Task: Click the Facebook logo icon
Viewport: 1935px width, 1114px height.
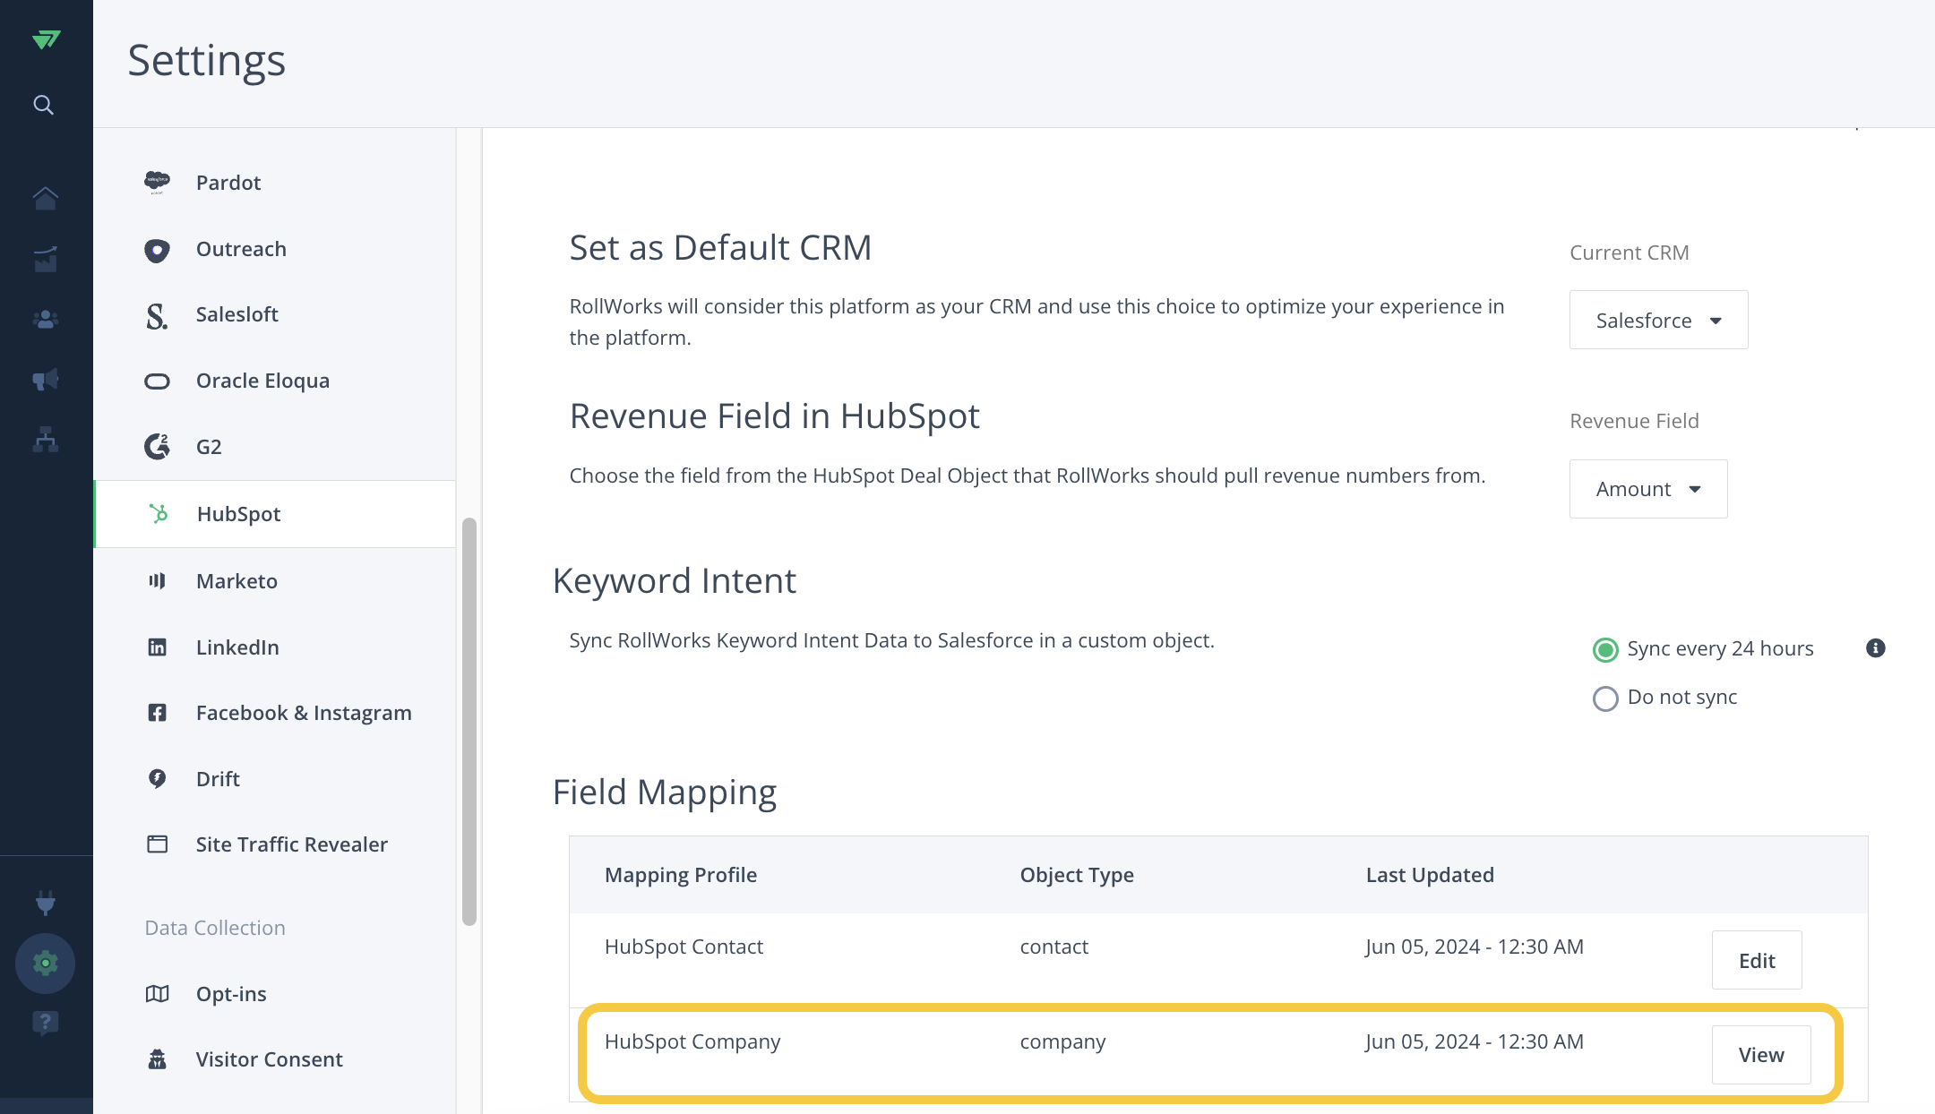Action: pos(157,713)
